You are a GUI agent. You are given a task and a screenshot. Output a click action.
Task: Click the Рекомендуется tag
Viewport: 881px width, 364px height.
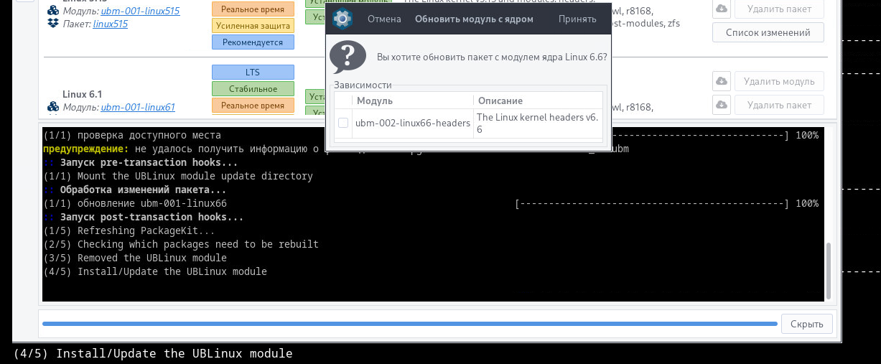tap(253, 42)
